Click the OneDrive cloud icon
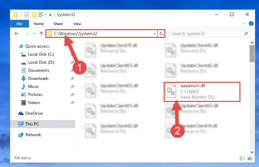Viewport: 259px width, 167px height. point(21,113)
